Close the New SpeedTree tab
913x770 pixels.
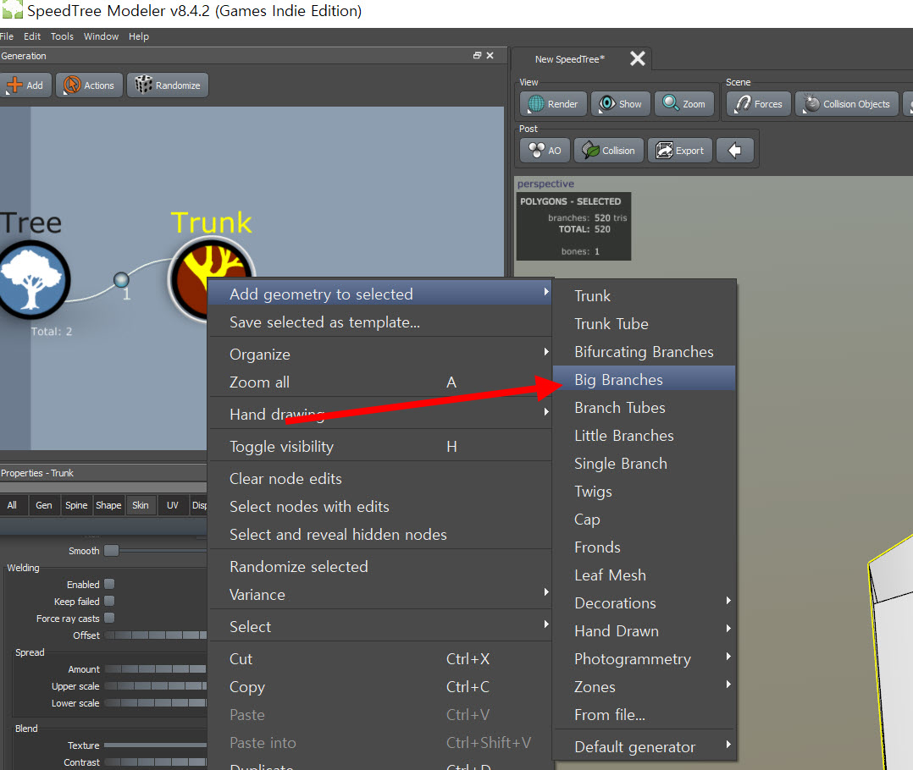638,58
